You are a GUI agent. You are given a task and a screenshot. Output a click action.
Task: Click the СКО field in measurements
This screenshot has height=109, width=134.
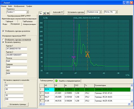16,74
